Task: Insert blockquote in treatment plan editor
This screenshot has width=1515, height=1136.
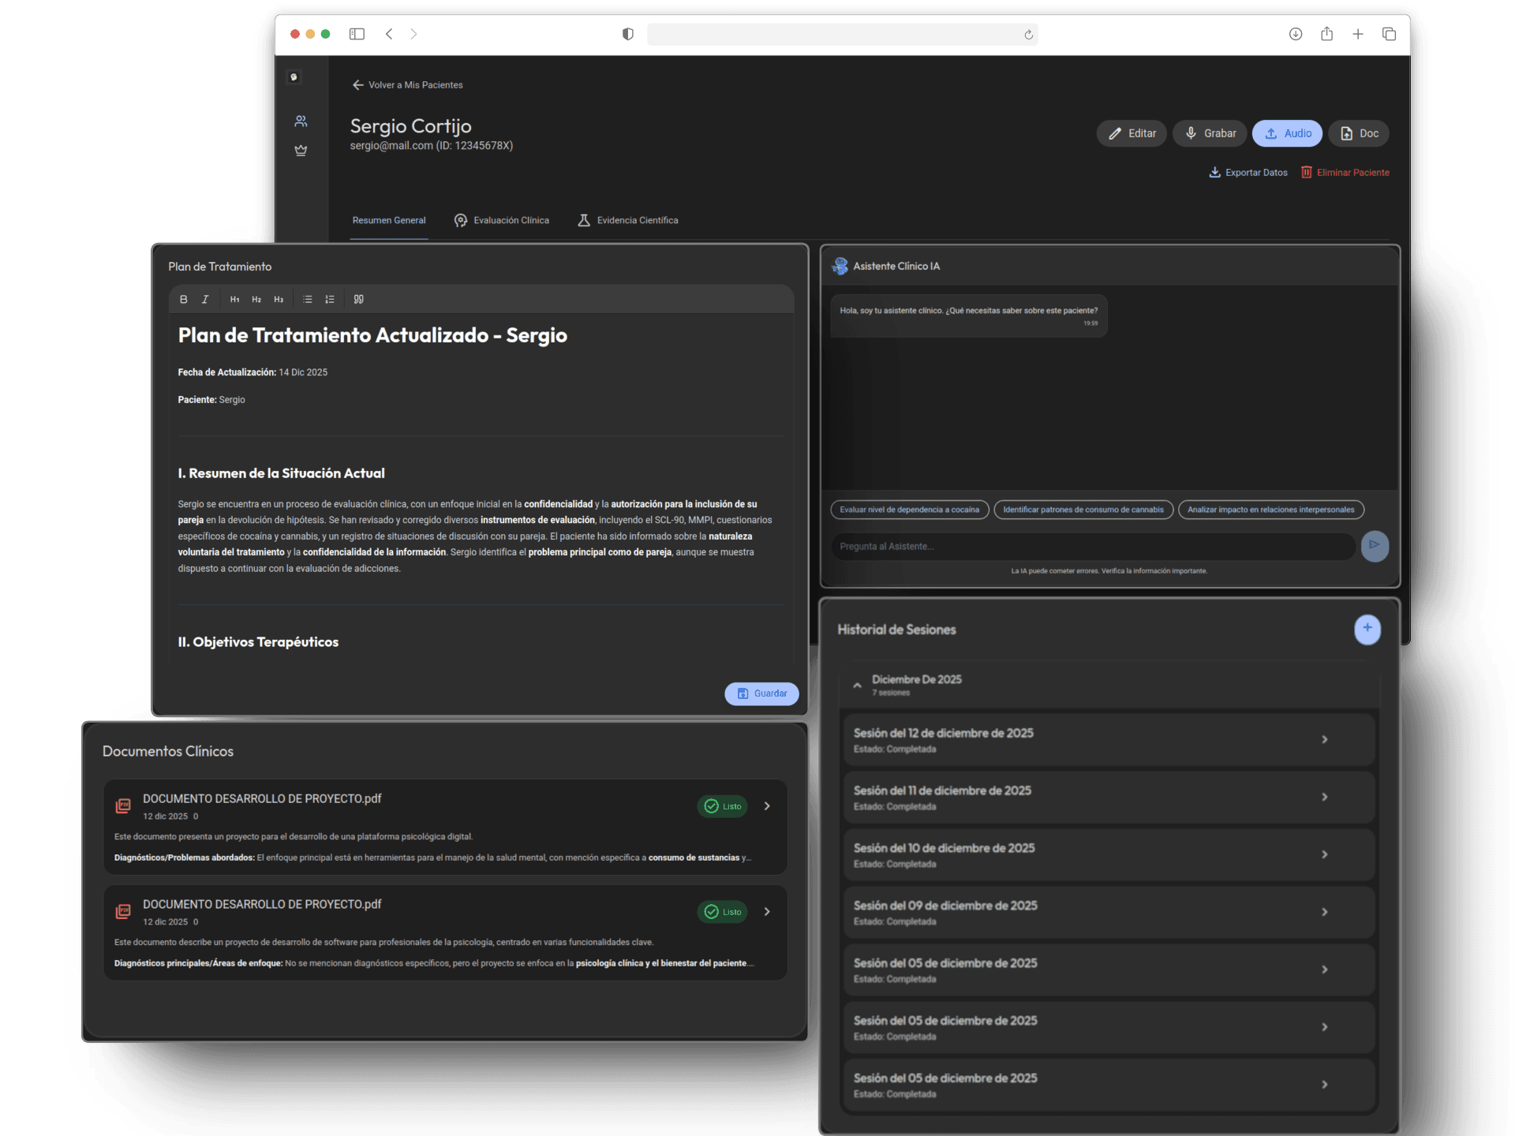Action: pyautogui.click(x=359, y=300)
